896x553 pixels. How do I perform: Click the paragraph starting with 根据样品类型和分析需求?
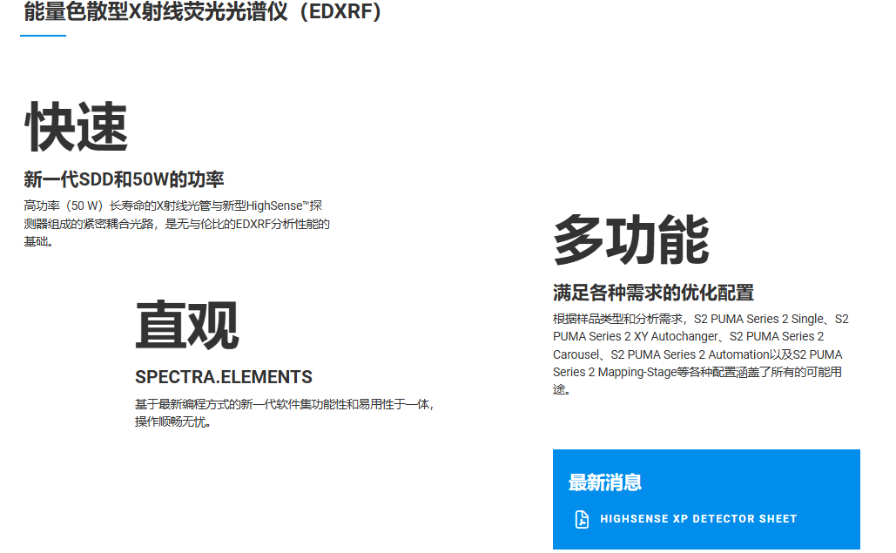(701, 354)
